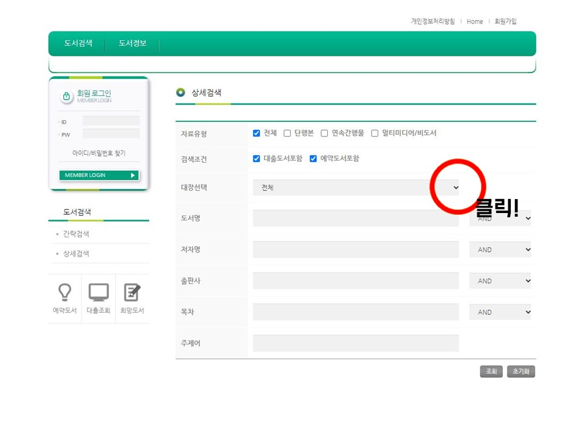Open the 대장선택 dropdown
Viewport: 583px width, 437px height.
pos(356,188)
